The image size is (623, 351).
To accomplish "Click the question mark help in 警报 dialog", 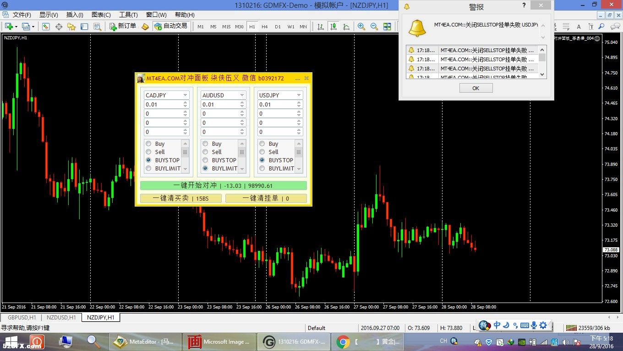I will [x=525, y=5].
